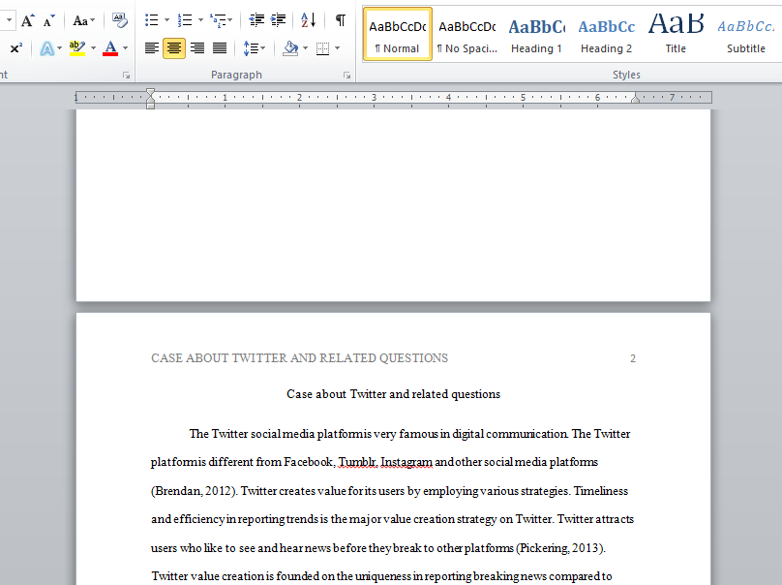The width and height of the screenshot is (782, 585).
Task: Apply the Text Effects button
Action: (46, 48)
